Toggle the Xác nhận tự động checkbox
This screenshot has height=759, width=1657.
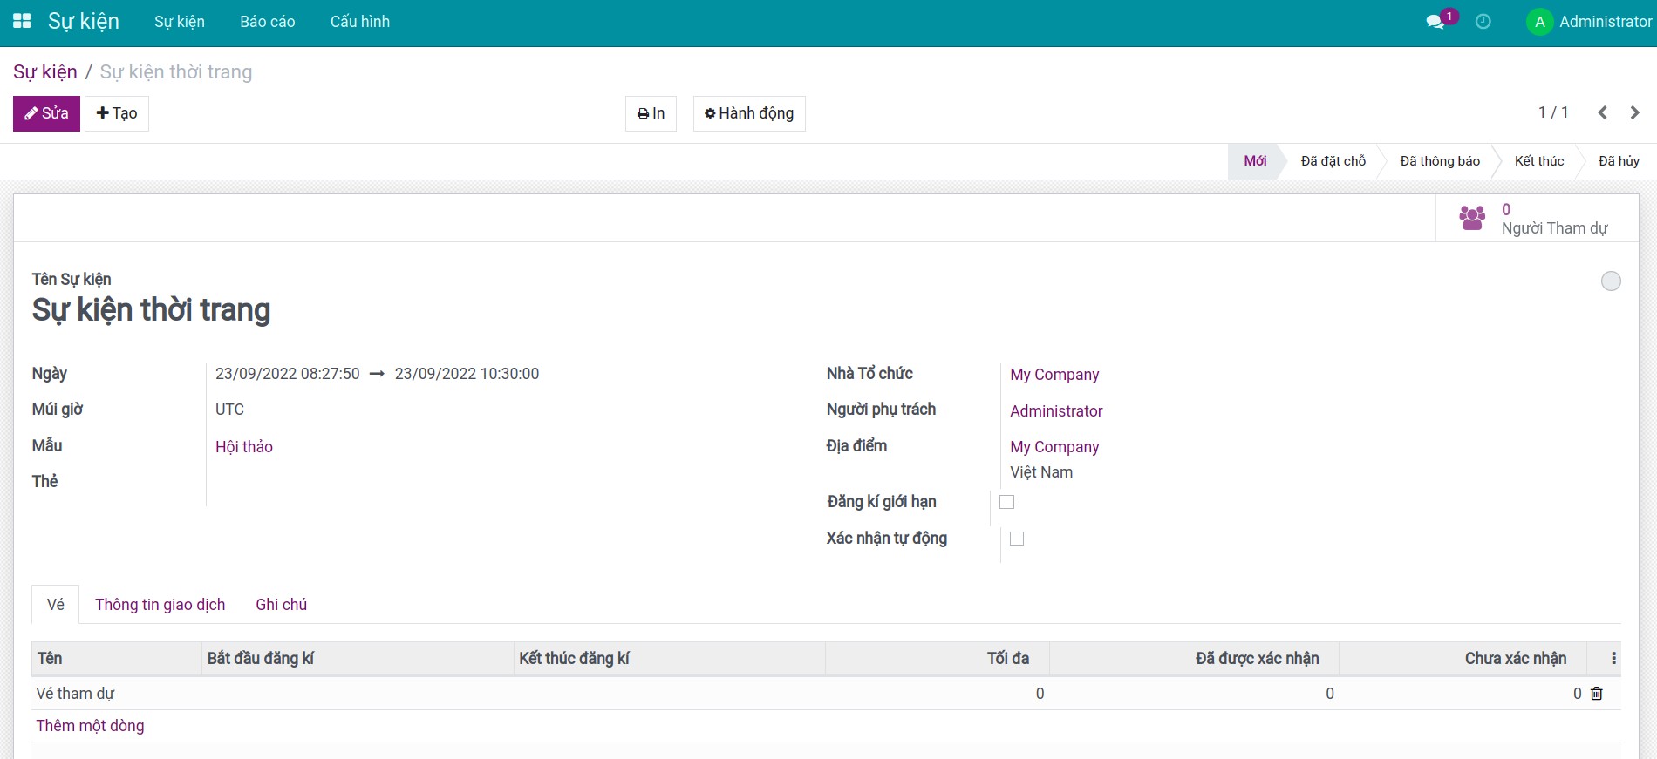point(1017,539)
